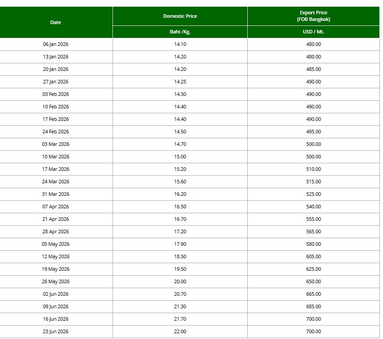
Task: Click the Date column header
Action: (55, 22)
